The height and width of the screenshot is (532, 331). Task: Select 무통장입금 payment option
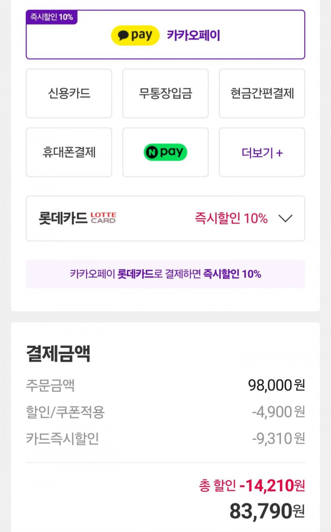click(x=165, y=94)
